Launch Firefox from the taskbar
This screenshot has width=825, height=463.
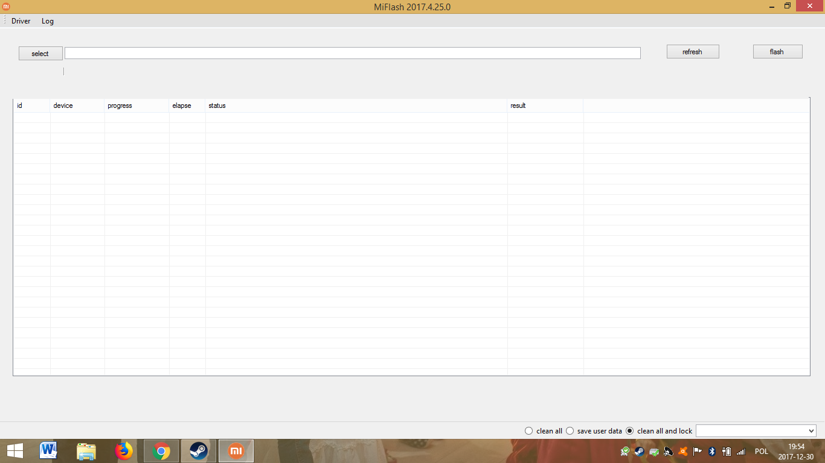point(124,451)
